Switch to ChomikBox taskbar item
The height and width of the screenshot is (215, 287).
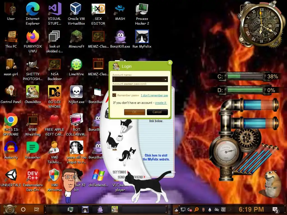(115, 209)
